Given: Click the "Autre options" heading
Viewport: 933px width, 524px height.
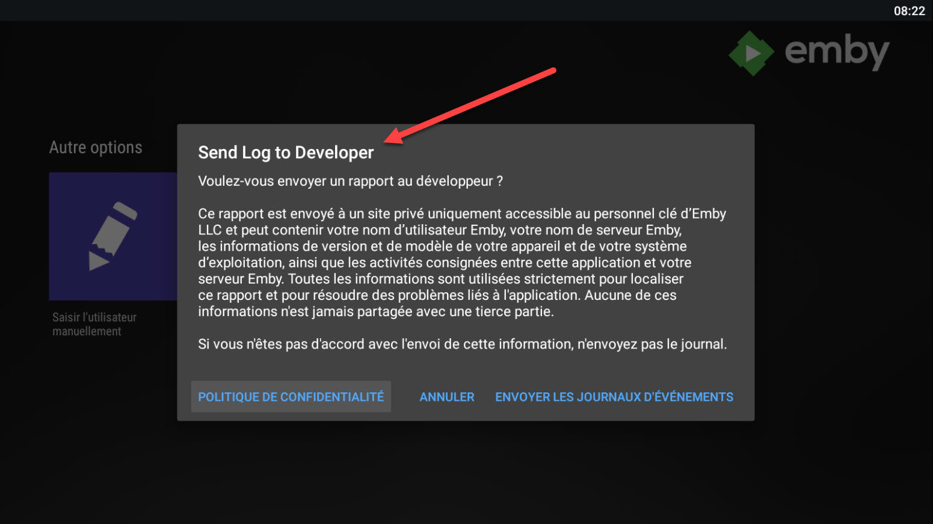Looking at the screenshot, I should (96, 147).
